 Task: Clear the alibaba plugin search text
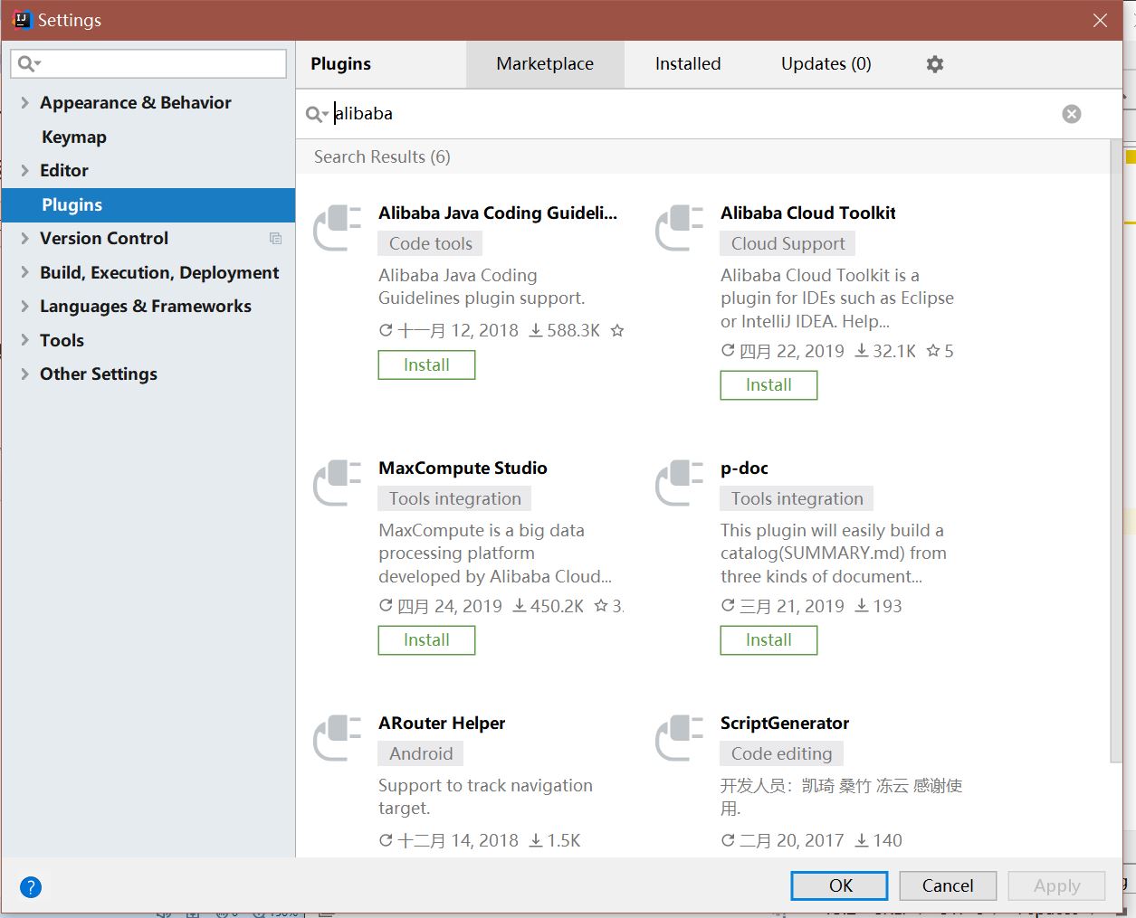tap(1072, 114)
